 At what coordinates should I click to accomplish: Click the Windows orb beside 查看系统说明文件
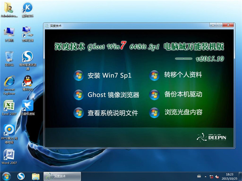pos(79,113)
